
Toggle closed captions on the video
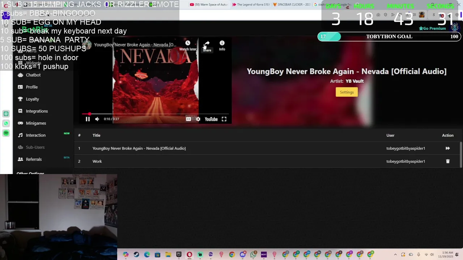pyautogui.click(x=188, y=119)
